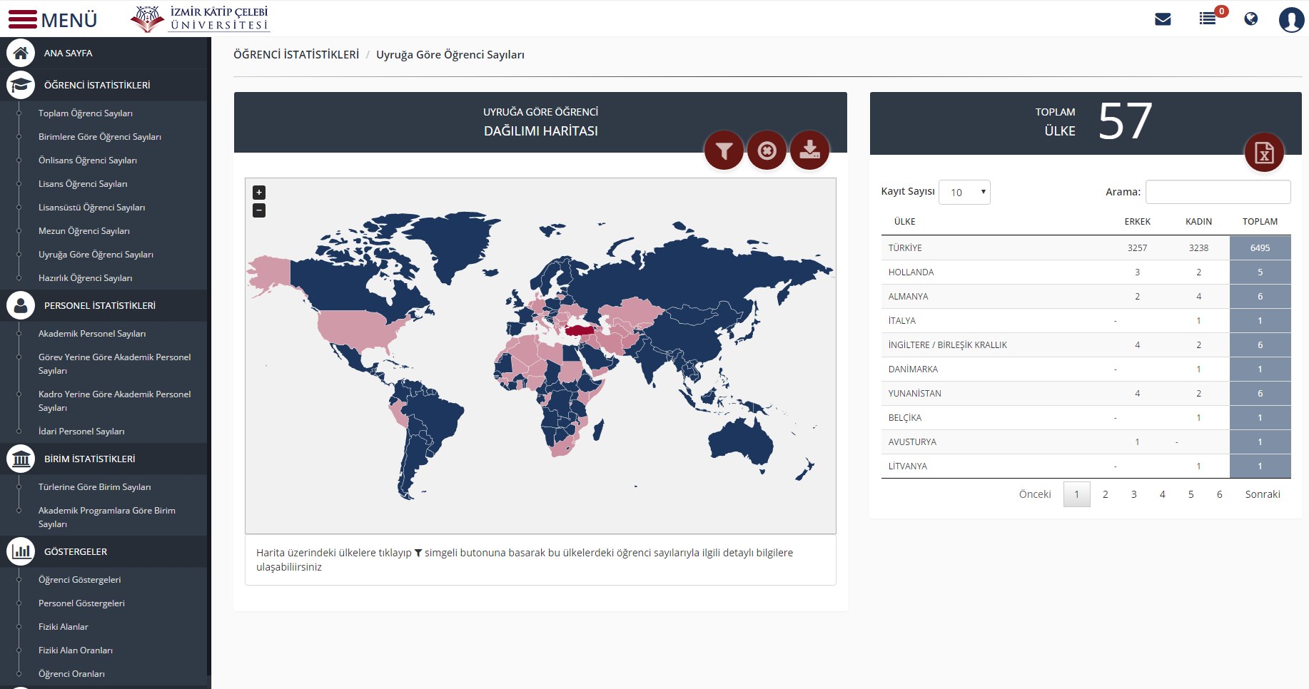This screenshot has height=689, width=1309.
Task: Click the clear selection circle-x button
Action: tap(767, 150)
